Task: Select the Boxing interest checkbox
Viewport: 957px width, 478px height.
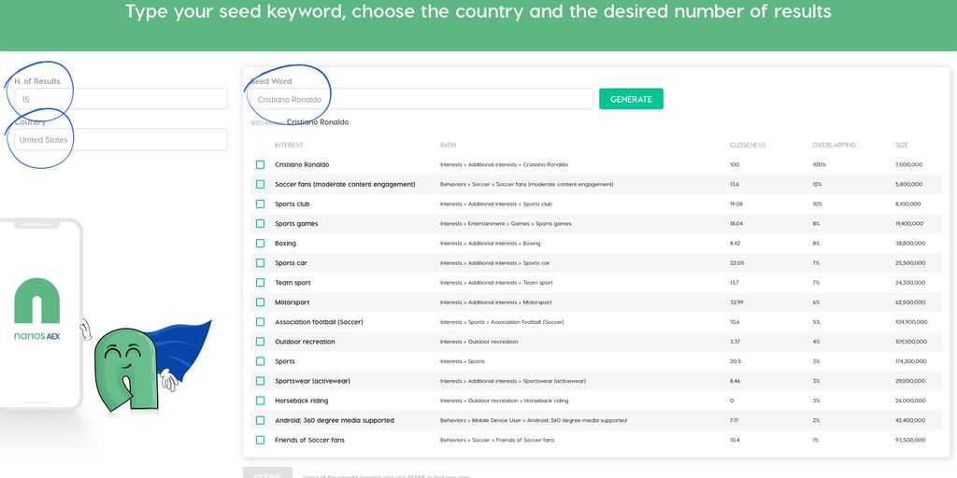Action: click(x=260, y=243)
